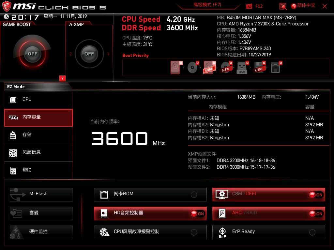The width and height of the screenshot is (334, 250).
Task: Click 内存槽A2 Kingston row
Action: coord(255,125)
